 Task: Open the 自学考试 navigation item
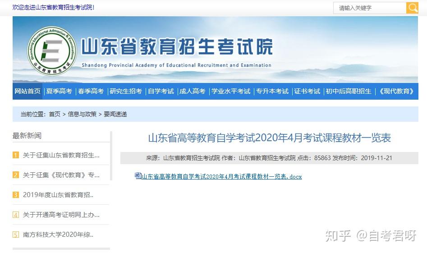coord(161,91)
